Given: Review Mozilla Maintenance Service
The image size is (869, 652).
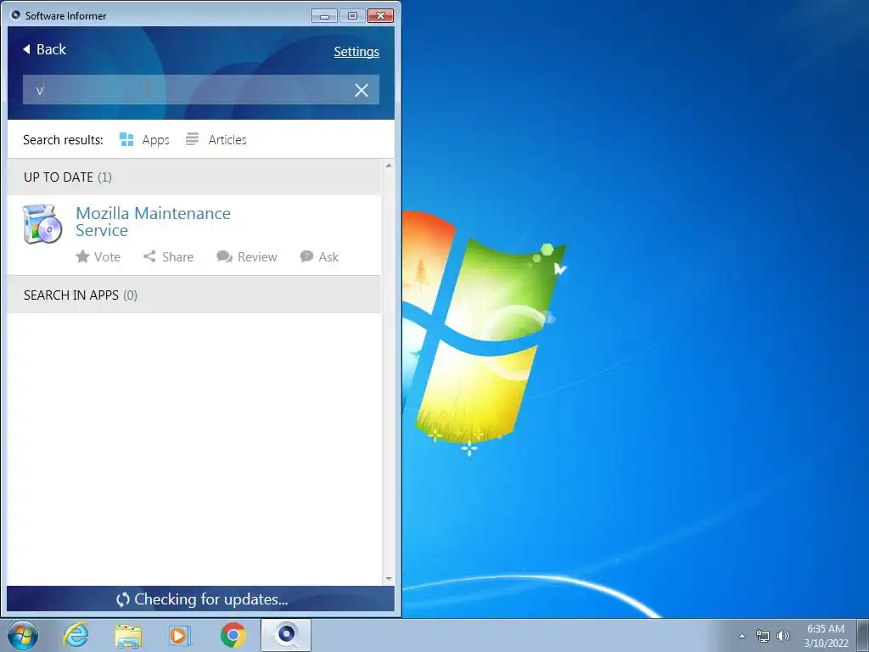Looking at the screenshot, I should point(247,256).
